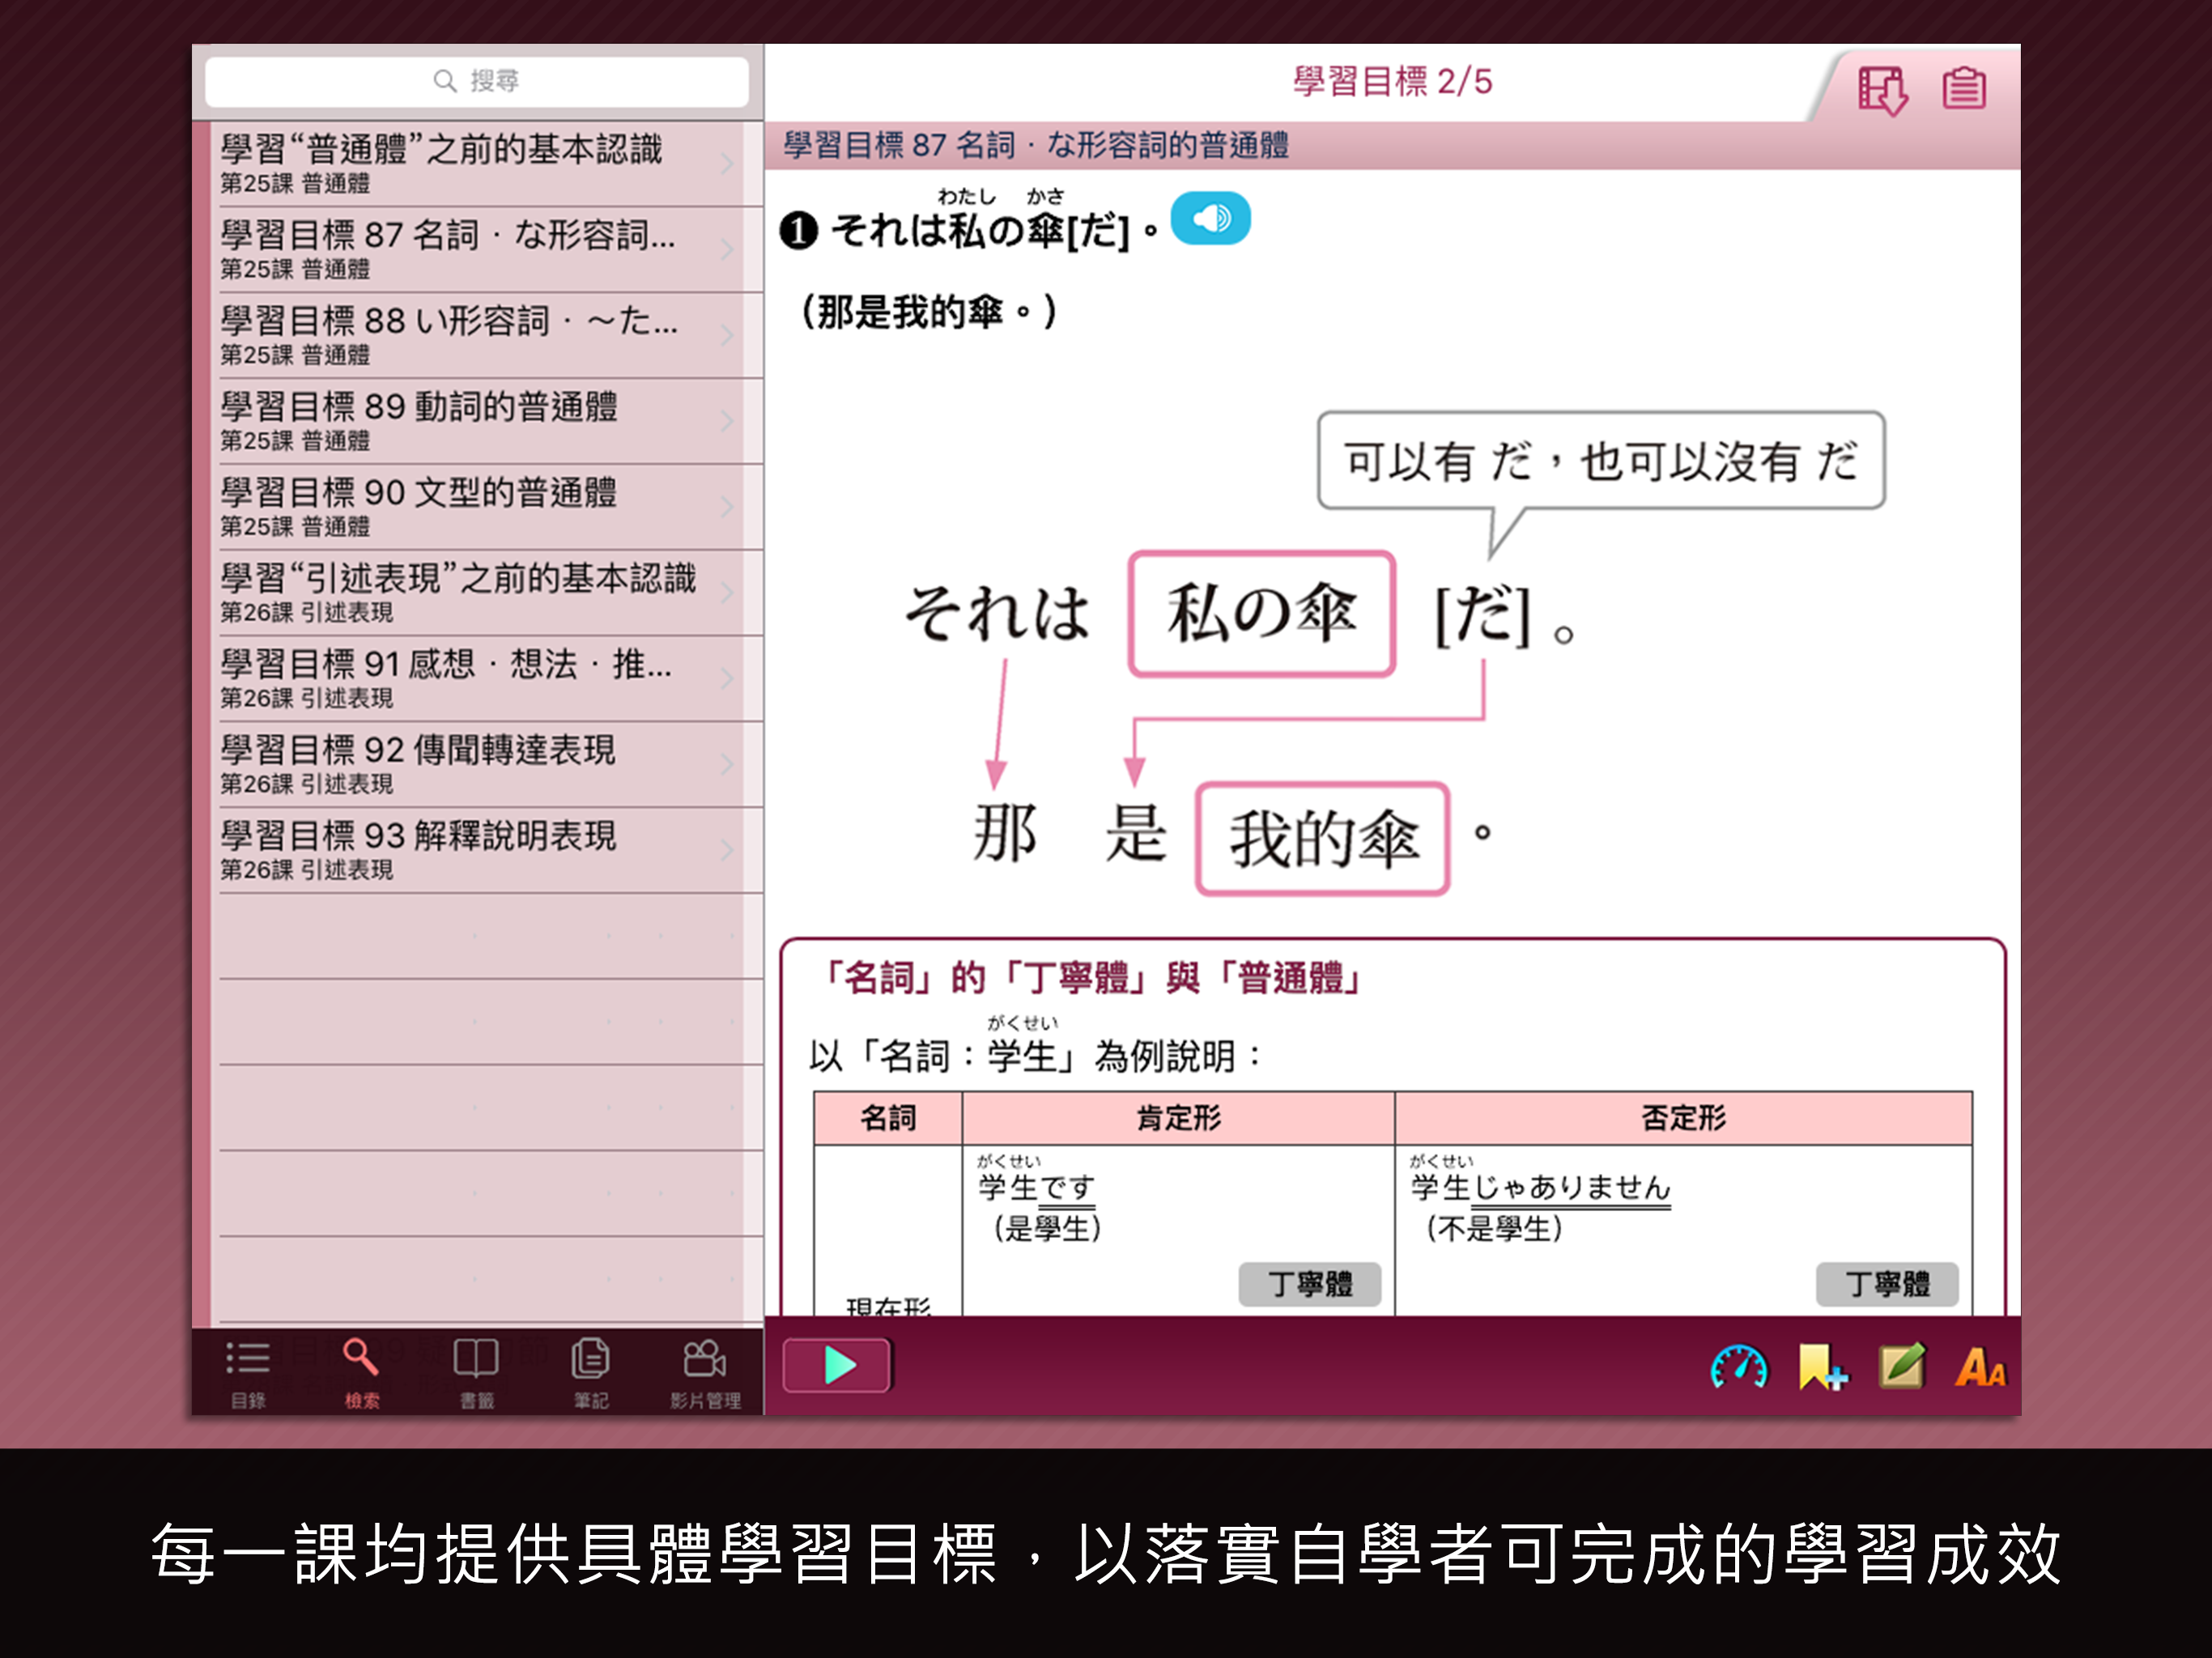Click the pink boxed phrase 私の傘

pyautogui.click(x=1262, y=613)
